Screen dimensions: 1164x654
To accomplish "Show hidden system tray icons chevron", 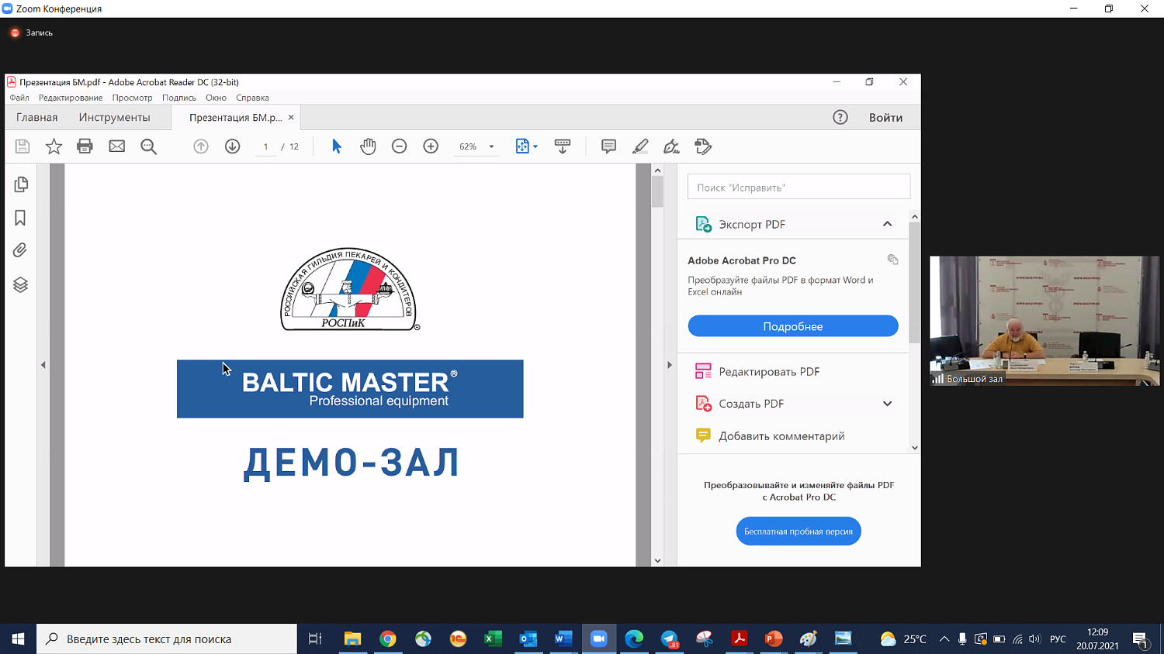I will [x=944, y=639].
